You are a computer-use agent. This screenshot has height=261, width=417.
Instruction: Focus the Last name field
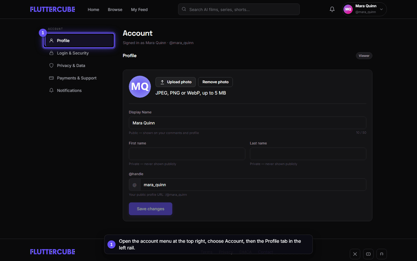click(x=308, y=154)
